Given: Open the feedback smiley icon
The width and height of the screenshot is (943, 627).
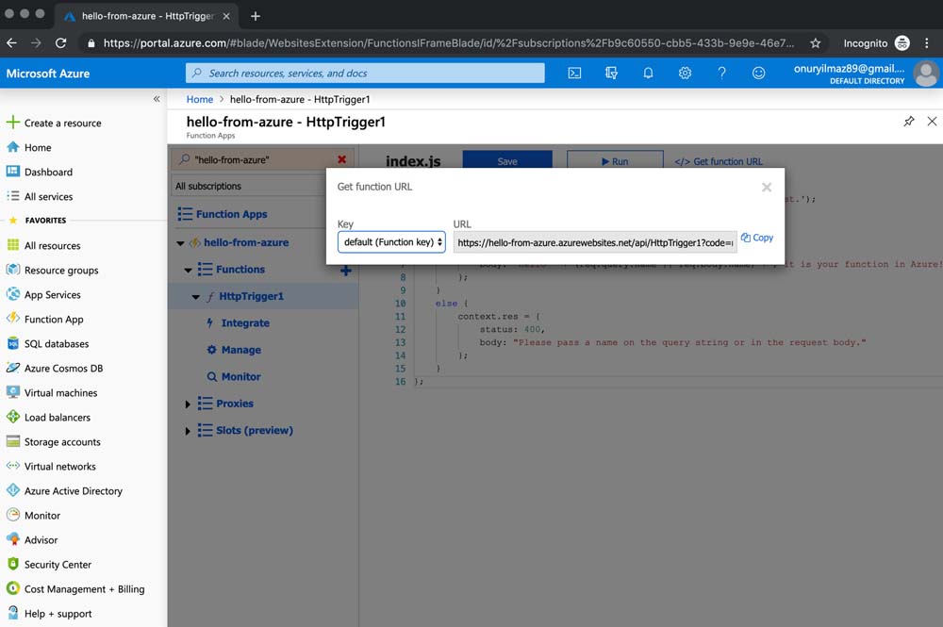Looking at the screenshot, I should (758, 73).
